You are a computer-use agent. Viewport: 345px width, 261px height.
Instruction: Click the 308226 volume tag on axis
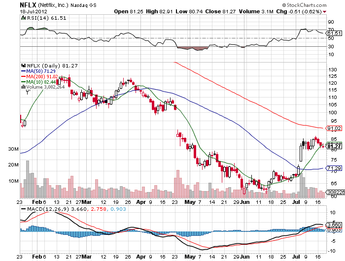[x=336, y=192]
